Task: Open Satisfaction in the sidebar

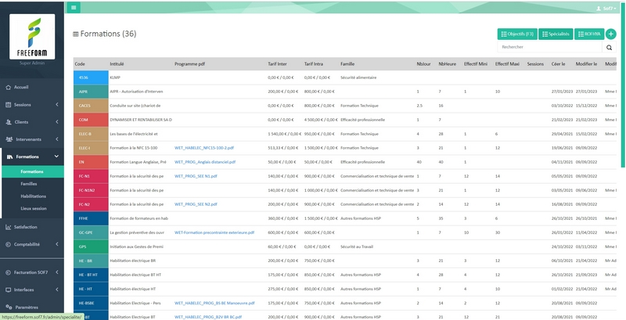Action: coord(25,227)
